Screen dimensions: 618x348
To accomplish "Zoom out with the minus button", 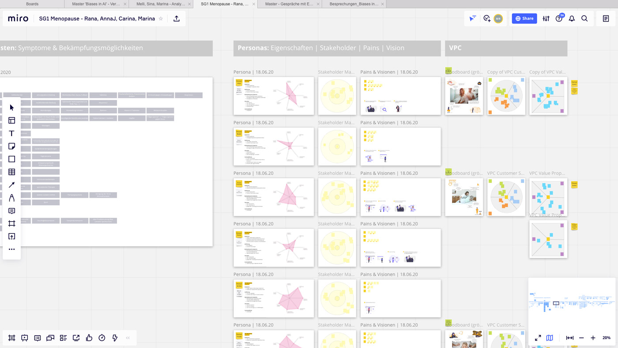I will (x=581, y=338).
